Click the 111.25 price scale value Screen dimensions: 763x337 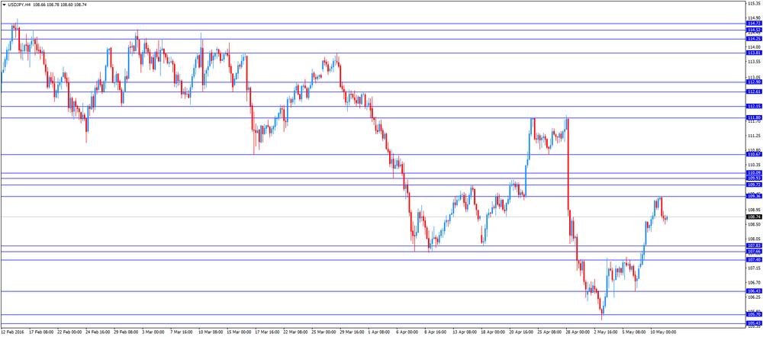753,136
